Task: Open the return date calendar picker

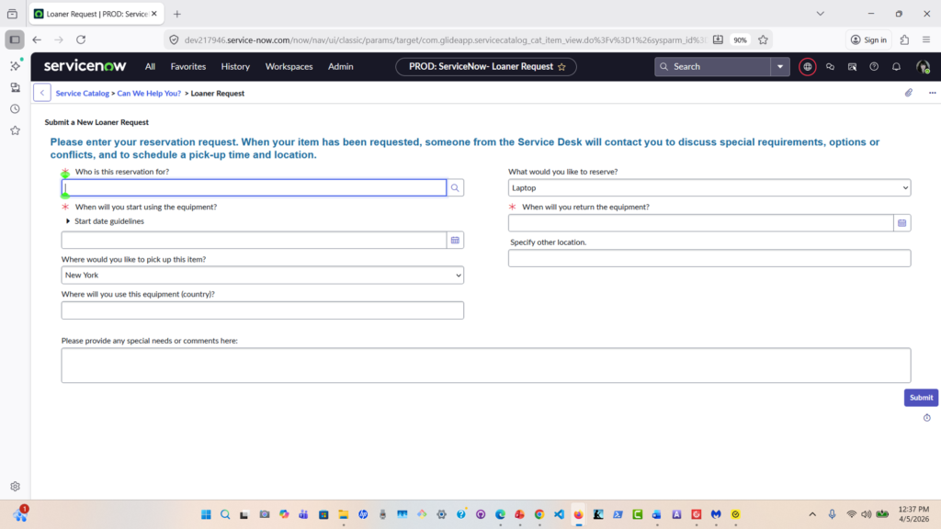Action: click(901, 223)
